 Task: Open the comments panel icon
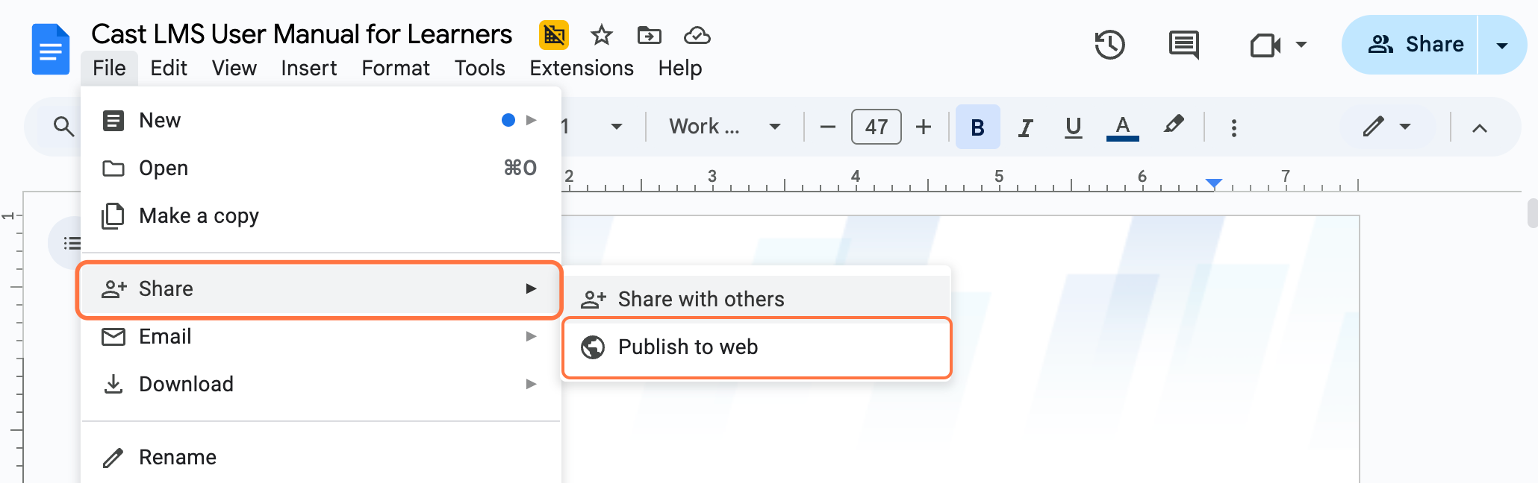[x=1183, y=45]
